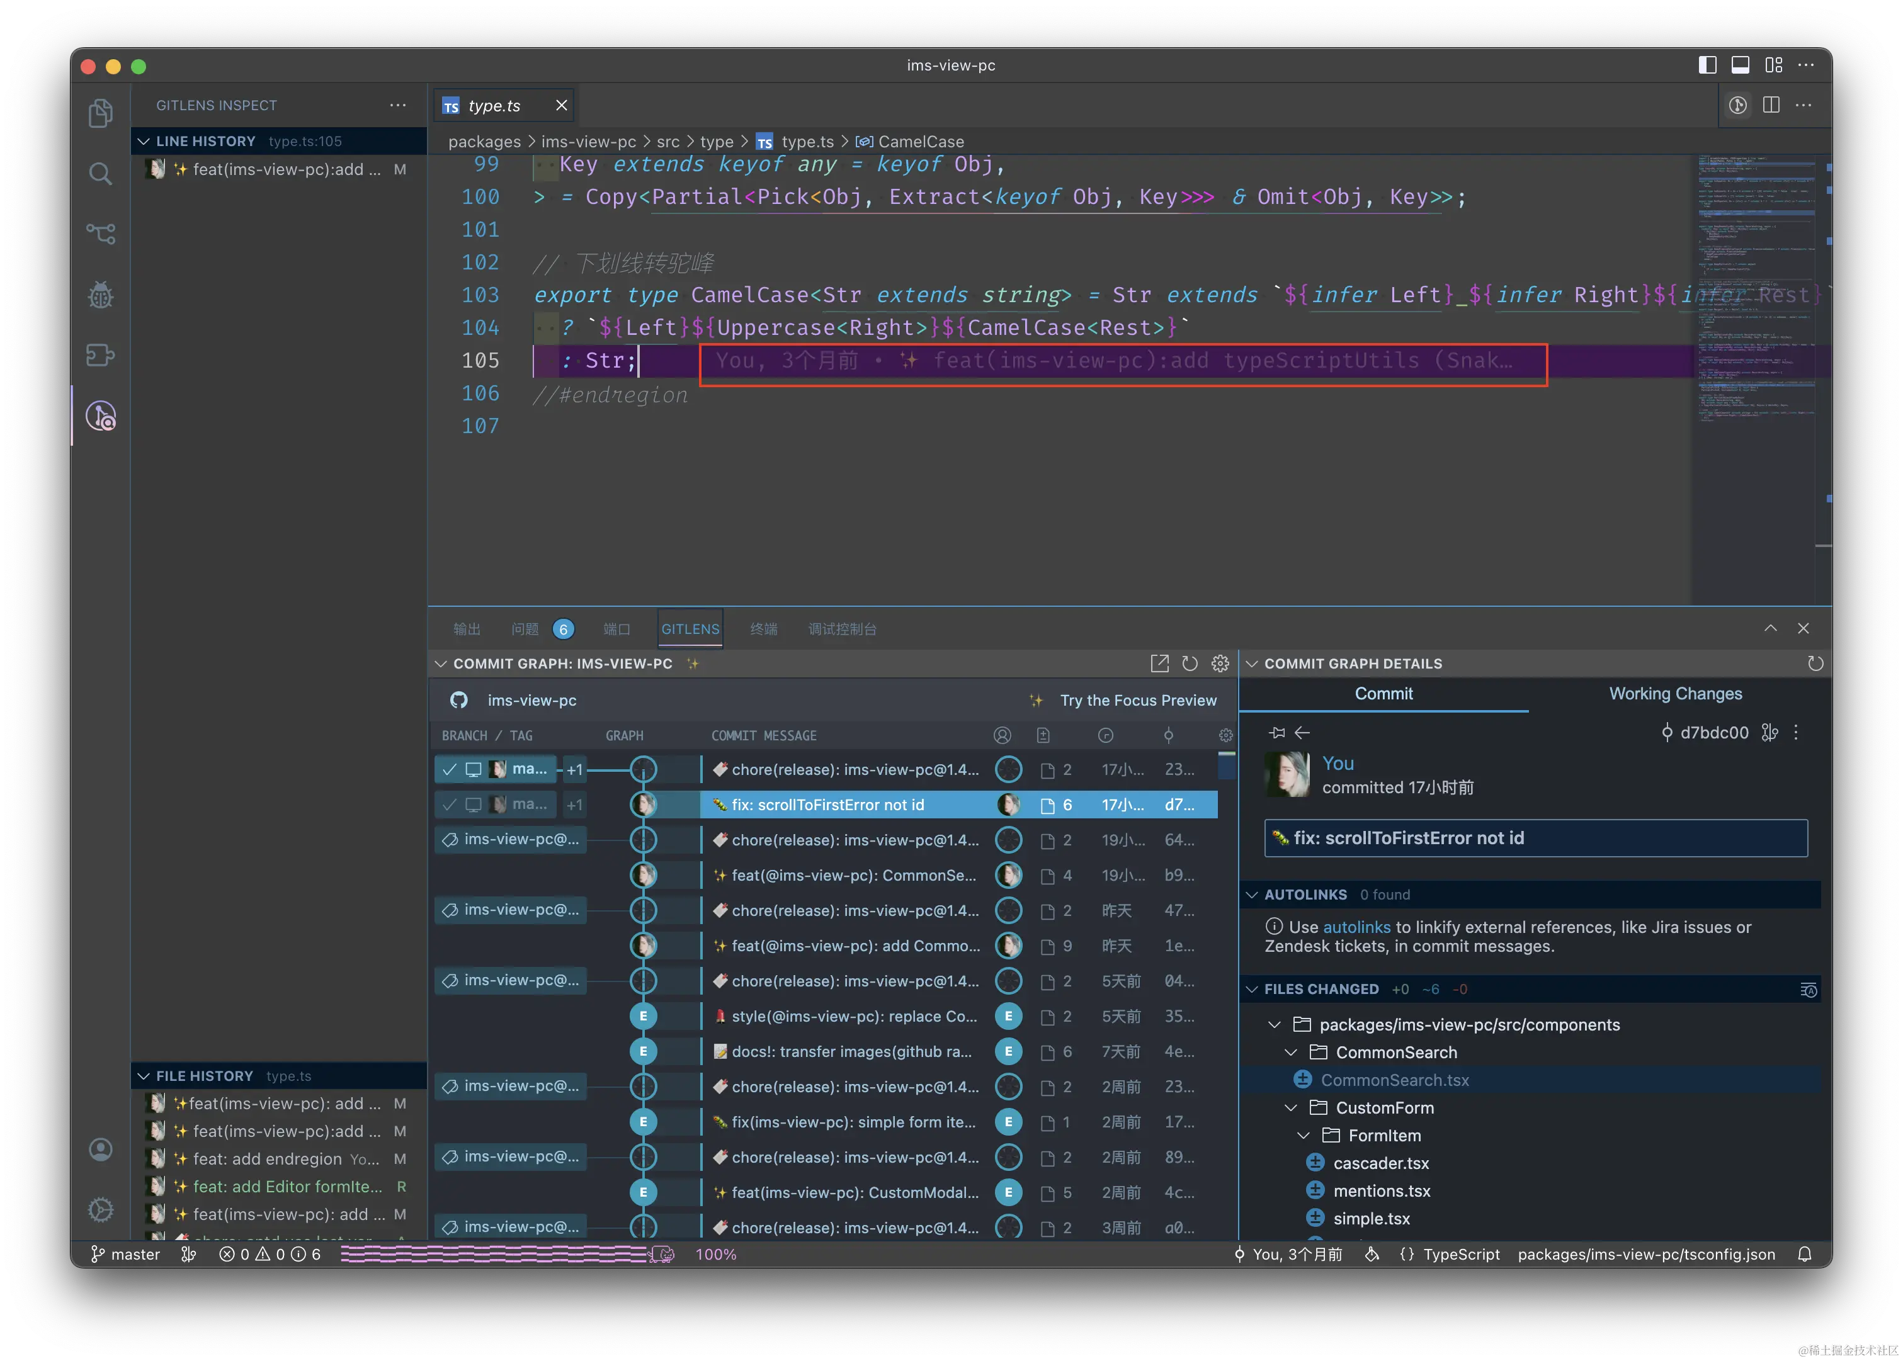Screen dimensions: 1903x1361
Task: Open the Extensions view icon
Action: 101,354
